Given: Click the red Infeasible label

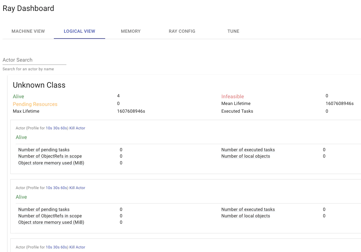Looking at the screenshot, I should click(x=232, y=97).
